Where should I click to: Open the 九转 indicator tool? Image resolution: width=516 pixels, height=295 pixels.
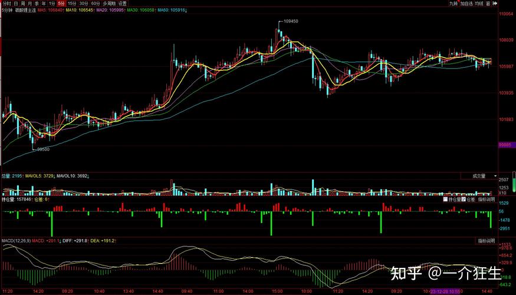click(x=453, y=4)
